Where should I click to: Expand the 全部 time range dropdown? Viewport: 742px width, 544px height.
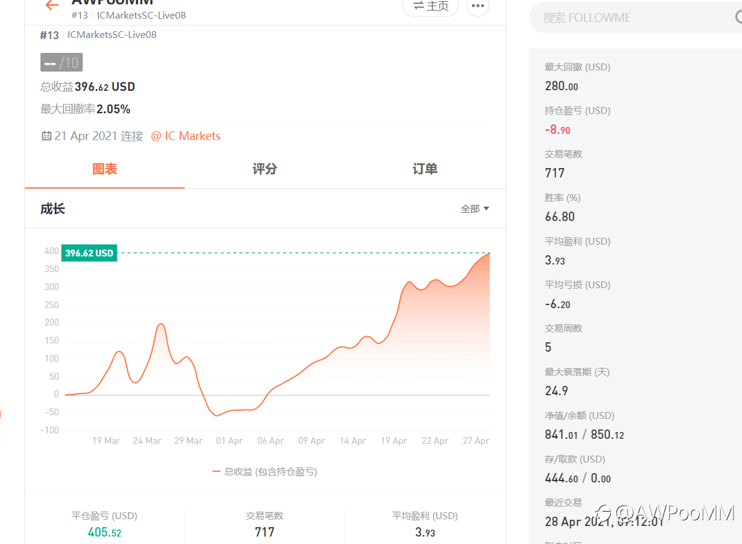475,209
